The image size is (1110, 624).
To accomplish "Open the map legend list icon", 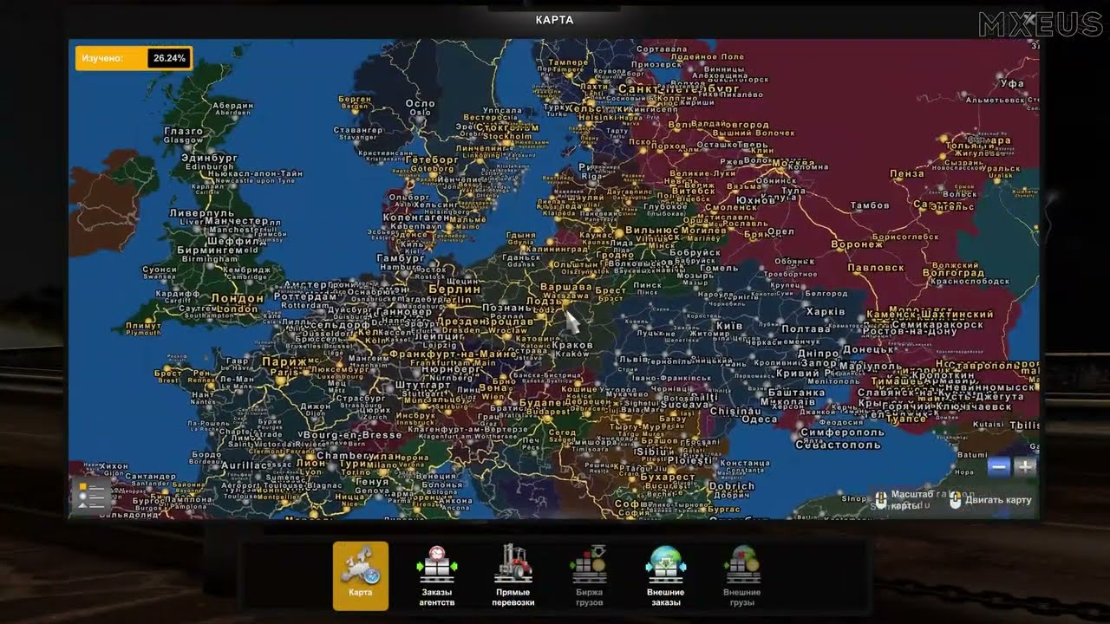I will pyautogui.click(x=92, y=496).
